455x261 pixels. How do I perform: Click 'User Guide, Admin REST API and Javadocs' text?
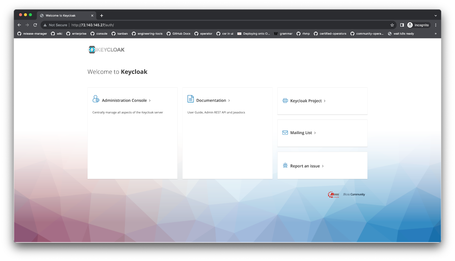[216, 112]
